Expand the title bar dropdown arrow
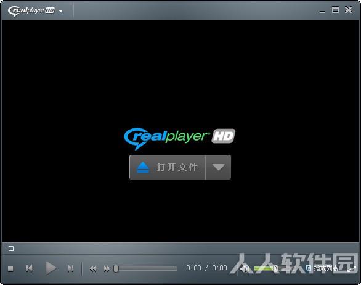Image resolution: width=361 pixels, height=285 pixels. (x=61, y=11)
